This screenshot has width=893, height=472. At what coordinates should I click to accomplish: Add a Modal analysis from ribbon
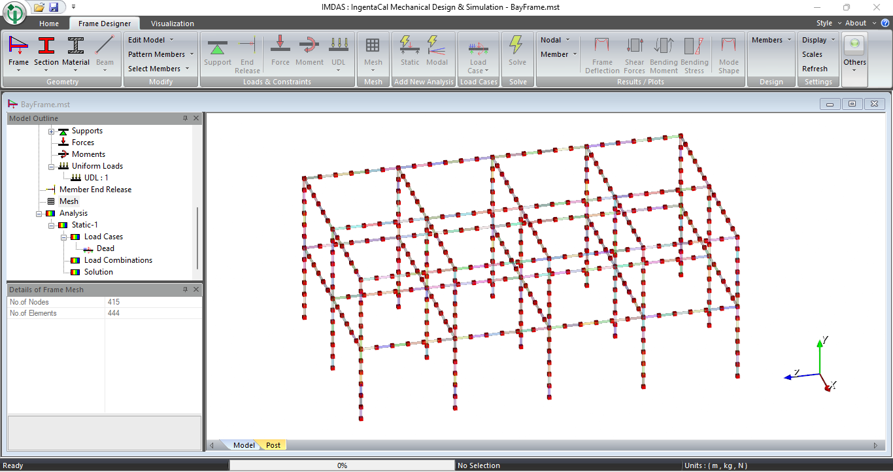coord(437,46)
